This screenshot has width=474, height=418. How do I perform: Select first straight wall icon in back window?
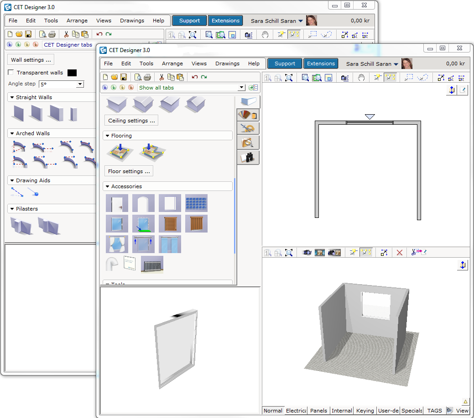[x=18, y=113]
